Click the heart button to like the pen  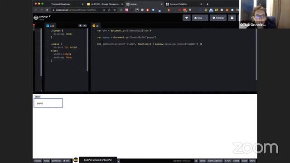(x=186, y=18)
